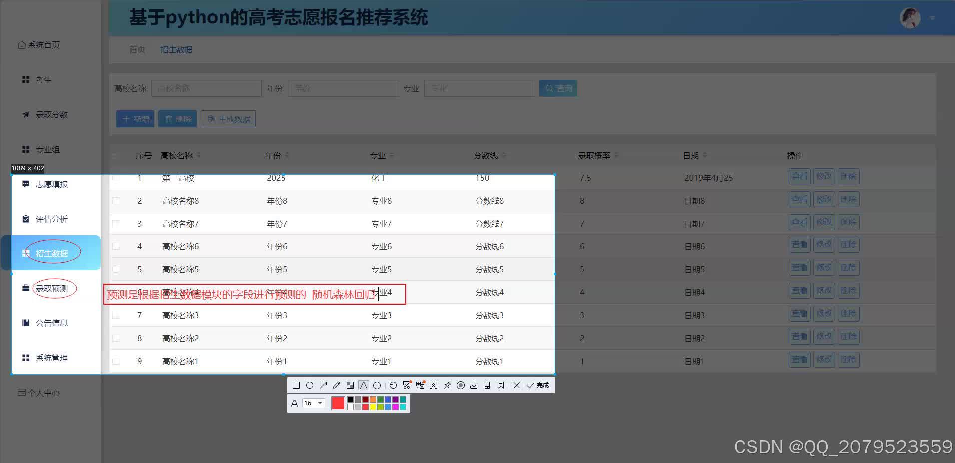Select the numbered step marker tool
955x463 pixels.
(x=377, y=385)
